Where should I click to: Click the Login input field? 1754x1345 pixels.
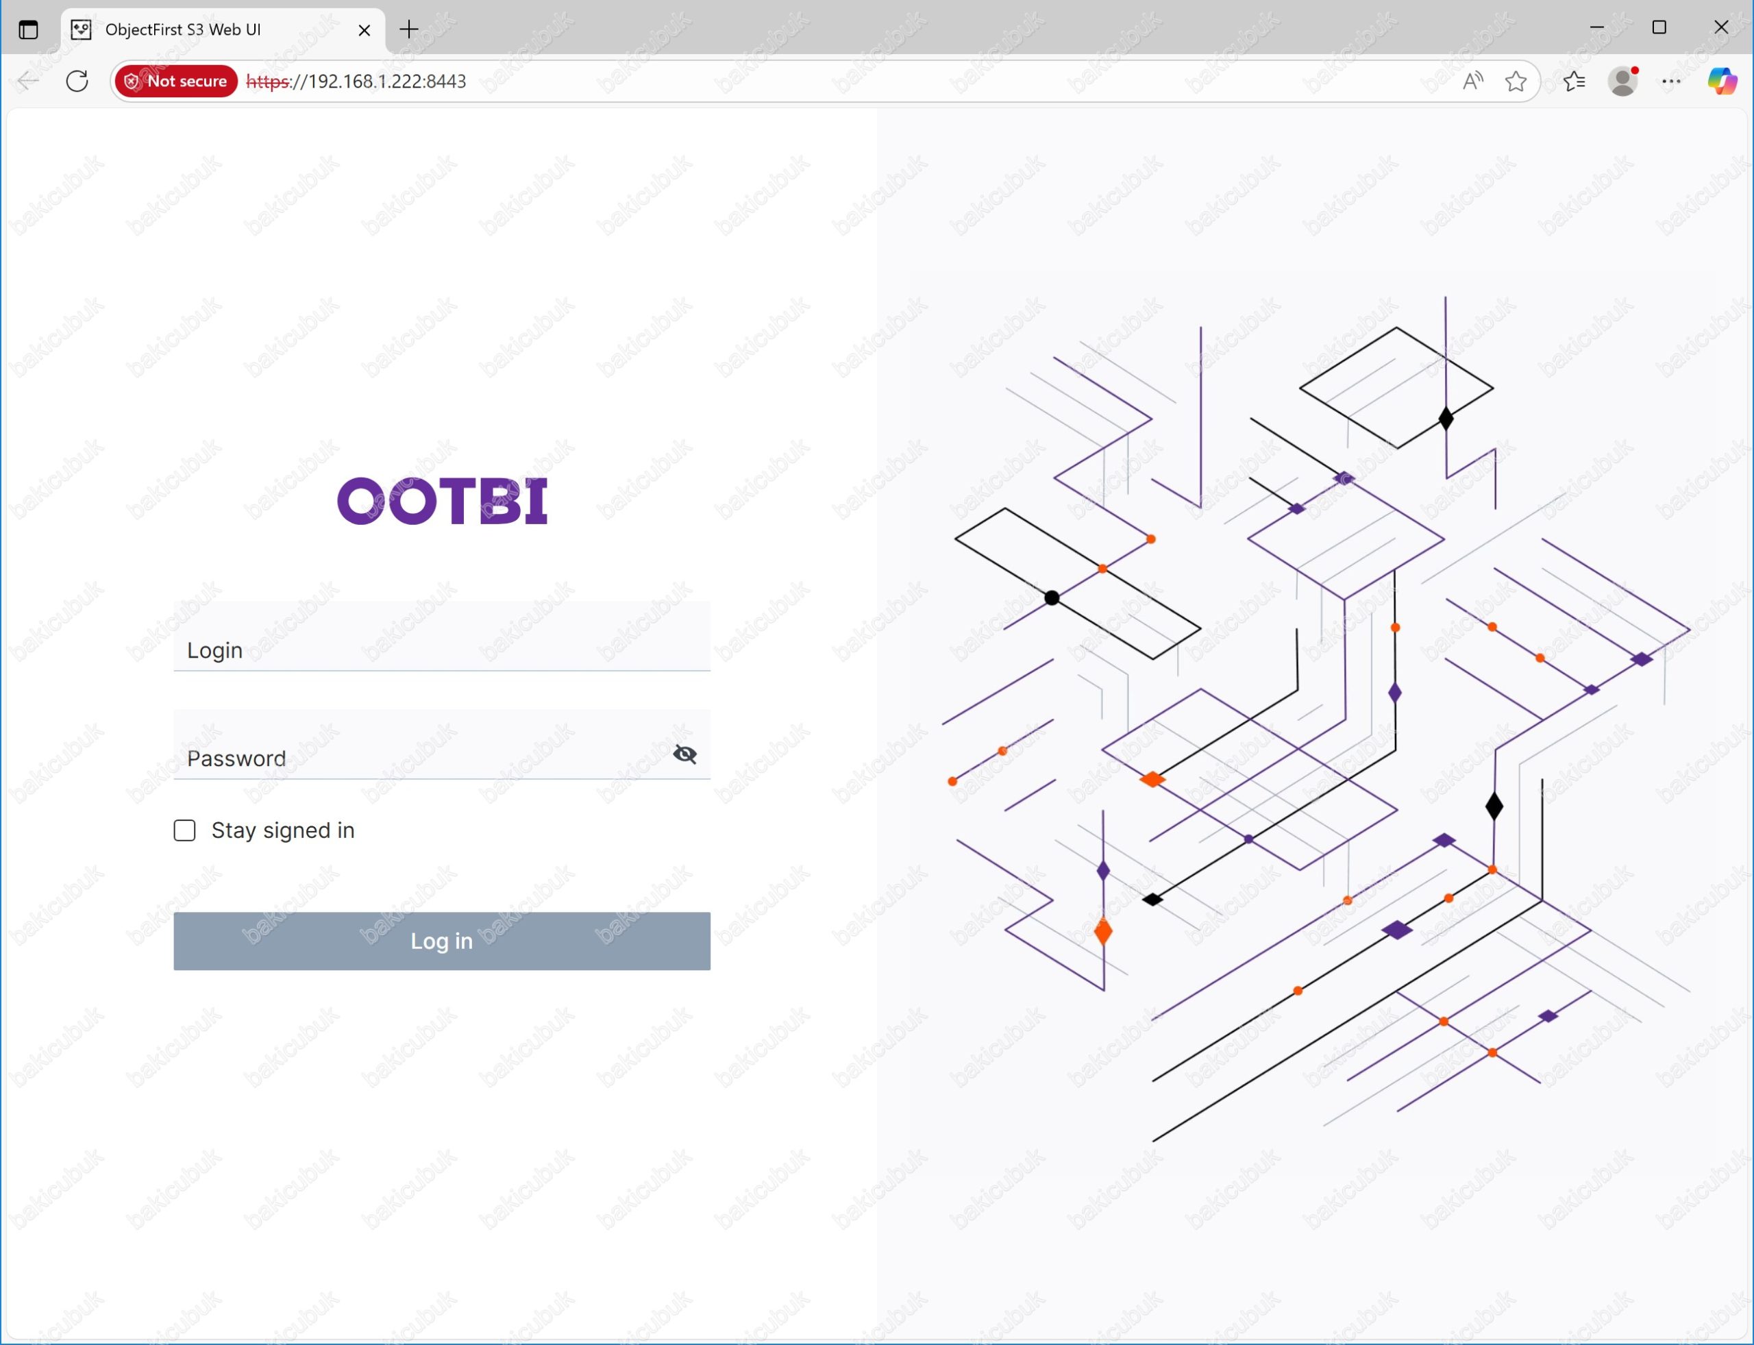[x=442, y=637]
